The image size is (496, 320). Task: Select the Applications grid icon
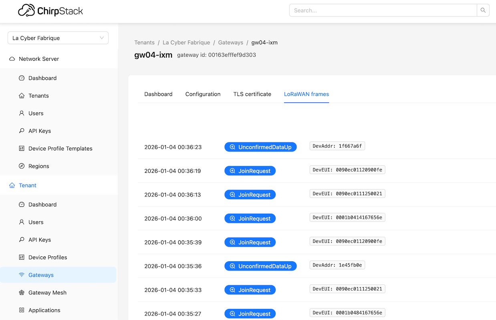pos(21,310)
